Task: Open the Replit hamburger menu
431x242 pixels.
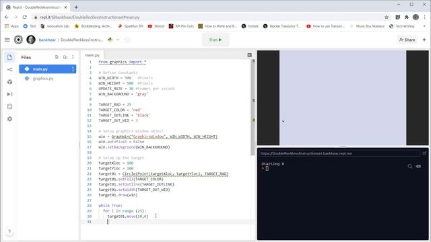Action: click(7, 40)
